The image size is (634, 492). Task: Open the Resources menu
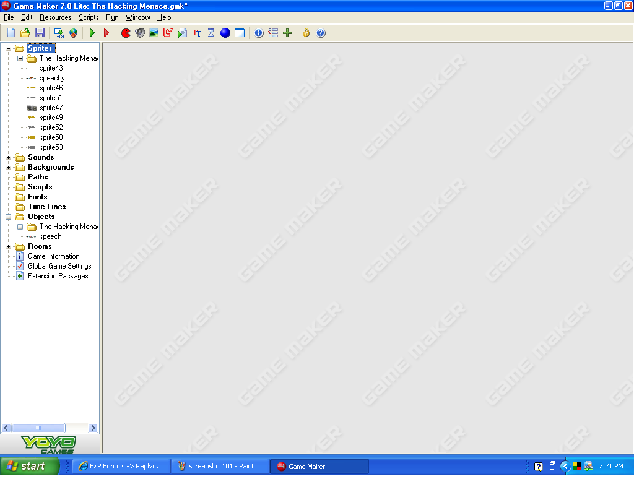[55, 17]
